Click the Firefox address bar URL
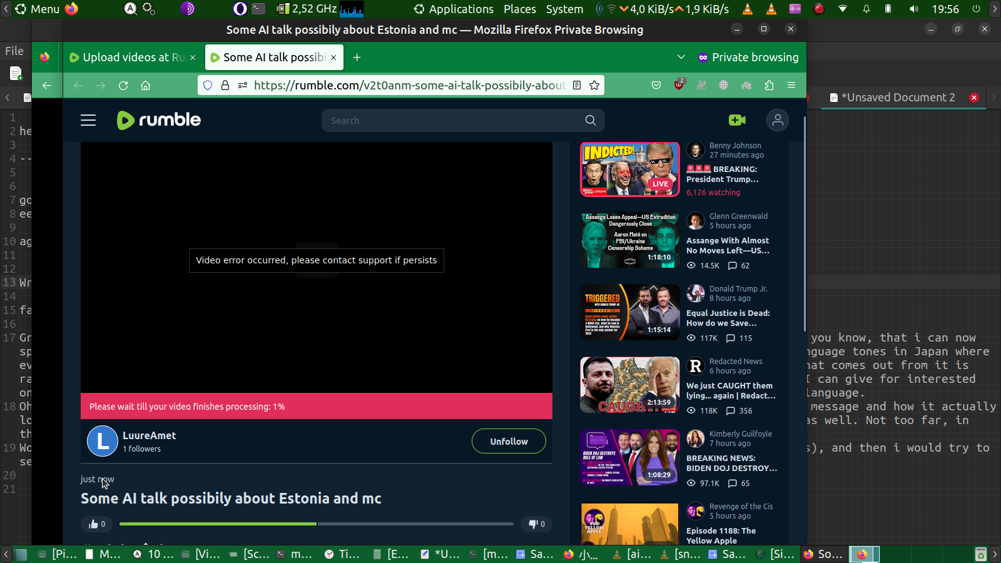1001x563 pixels. [x=410, y=86]
